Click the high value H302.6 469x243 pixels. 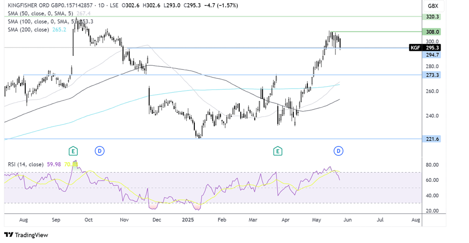point(151,6)
